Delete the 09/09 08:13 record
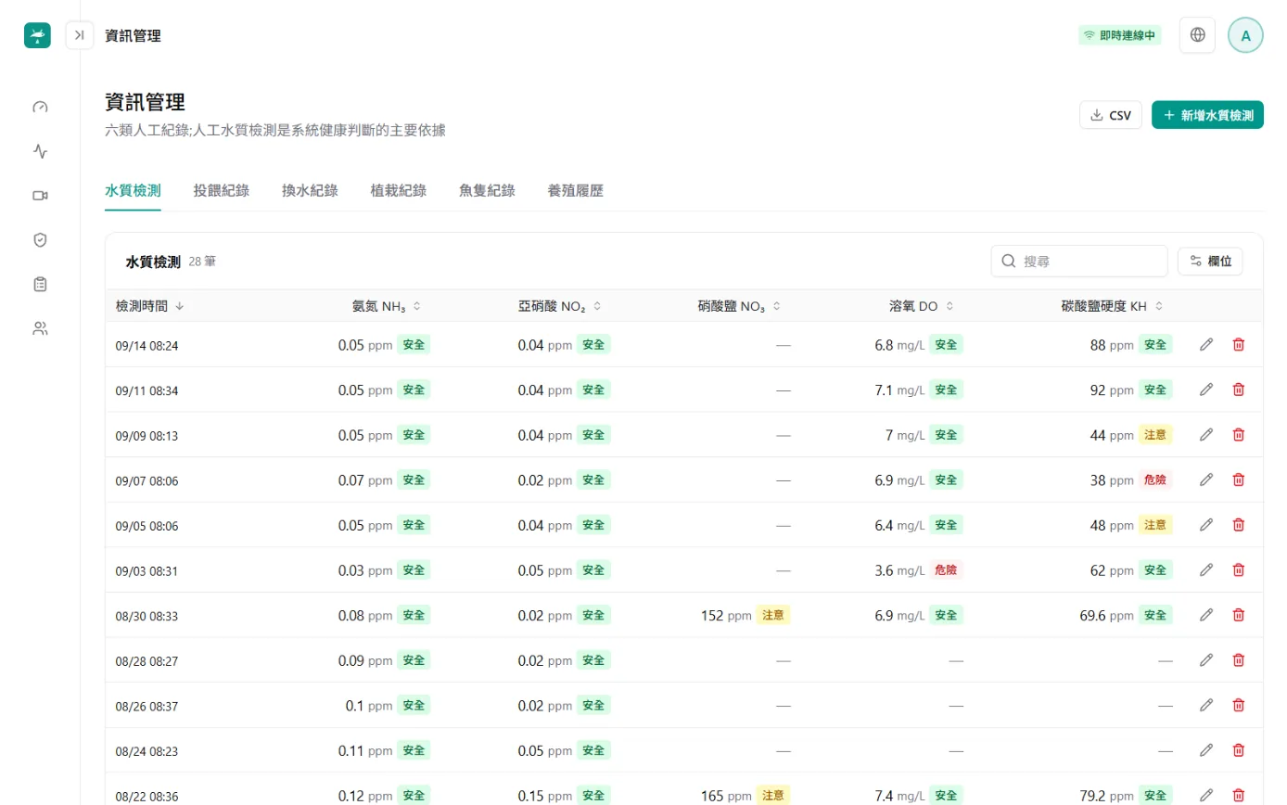 (x=1238, y=434)
